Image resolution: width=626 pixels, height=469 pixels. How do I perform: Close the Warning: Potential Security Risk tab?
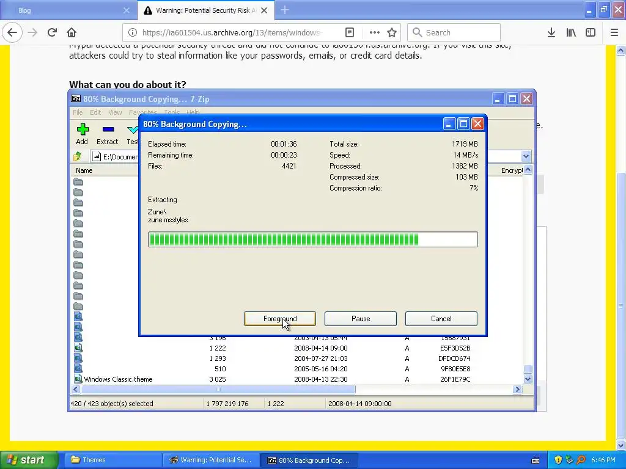(264, 11)
